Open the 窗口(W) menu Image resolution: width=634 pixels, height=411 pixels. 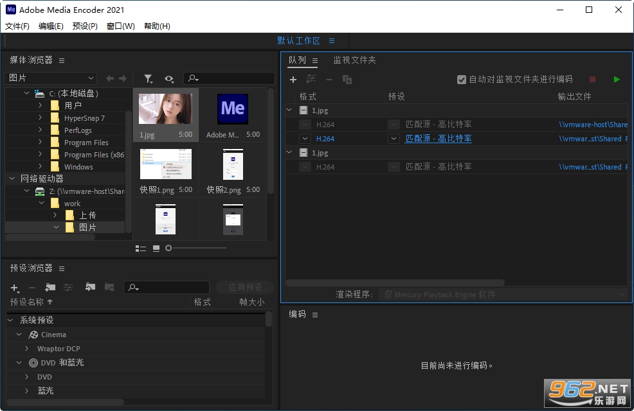(120, 26)
